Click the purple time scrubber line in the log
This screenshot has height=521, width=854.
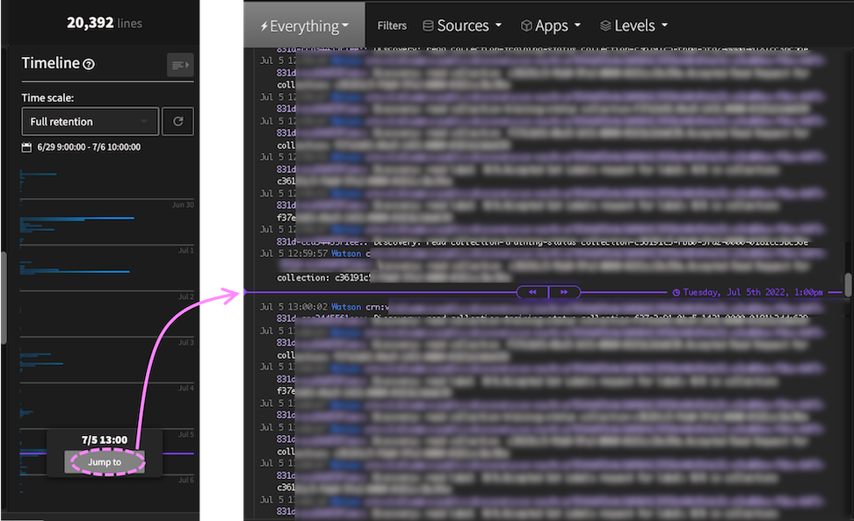click(395, 290)
